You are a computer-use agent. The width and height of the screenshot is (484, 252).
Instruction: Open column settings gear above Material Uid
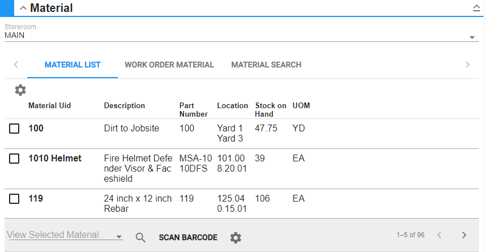[x=20, y=90]
